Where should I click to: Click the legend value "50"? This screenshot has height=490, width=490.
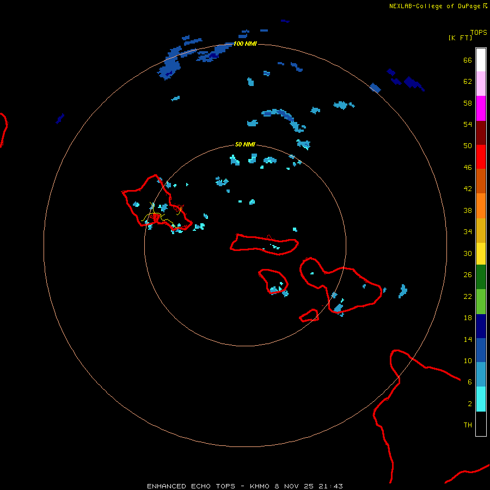pos(468,145)
